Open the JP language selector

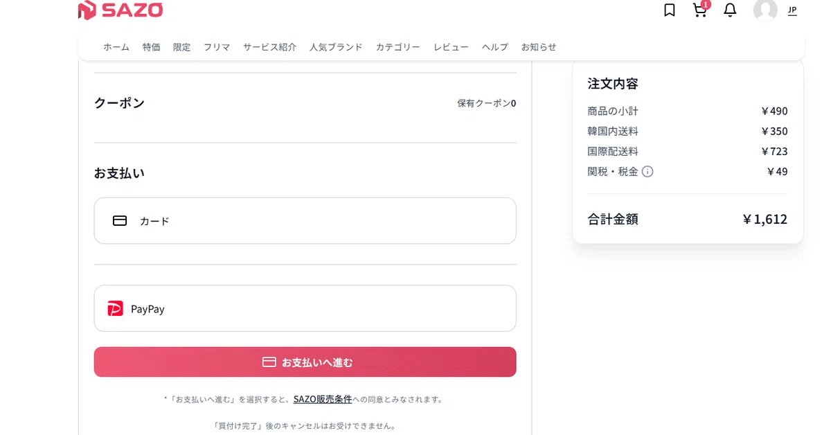tap(790, 11)
